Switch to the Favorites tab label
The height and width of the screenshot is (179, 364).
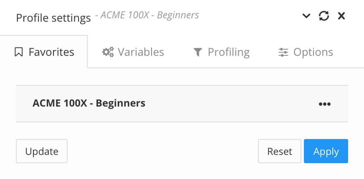(51, 52)
